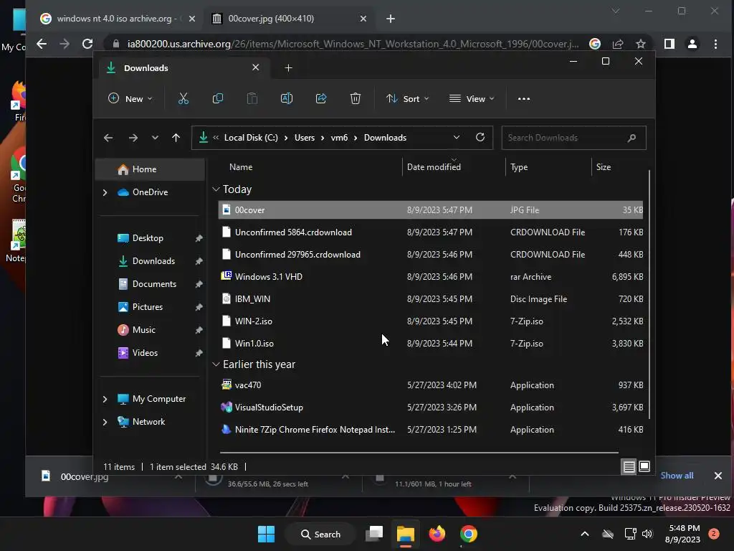Click the Paste icon in the Explorer toolbar

pos(252,98)
